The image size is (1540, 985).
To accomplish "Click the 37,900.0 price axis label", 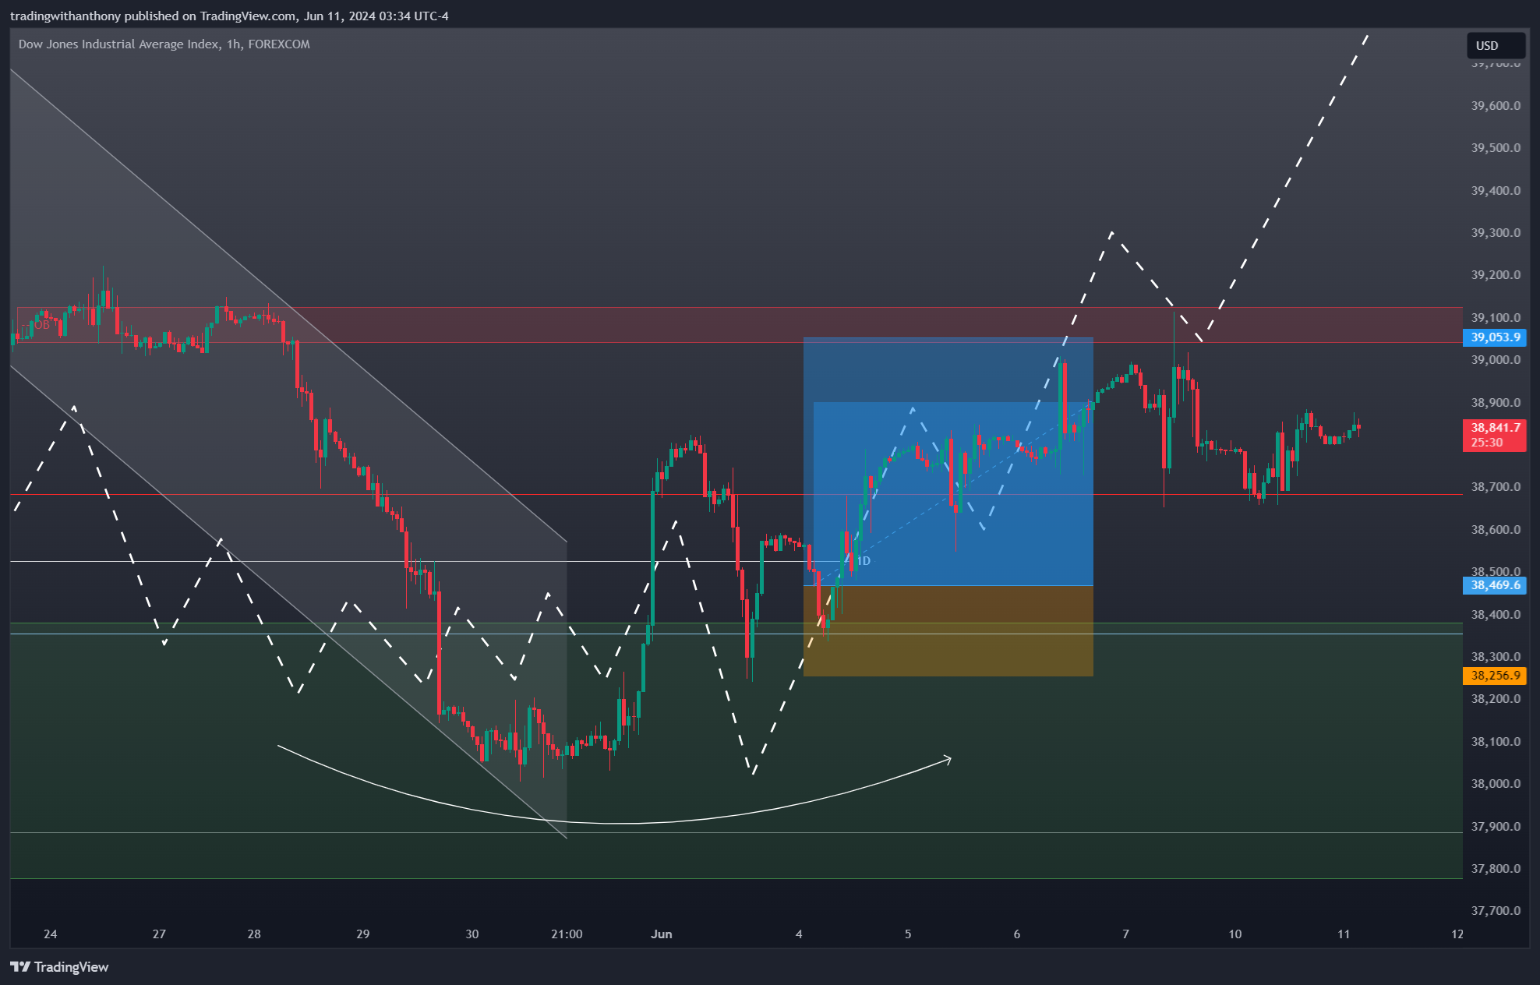I will click(1496, 827).
